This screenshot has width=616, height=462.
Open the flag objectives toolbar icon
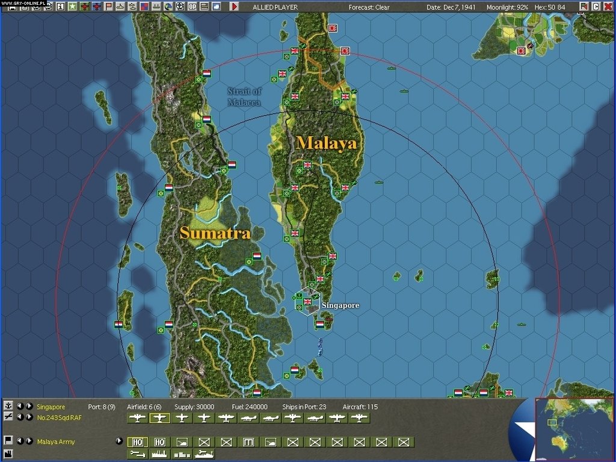tap(108, 6)
